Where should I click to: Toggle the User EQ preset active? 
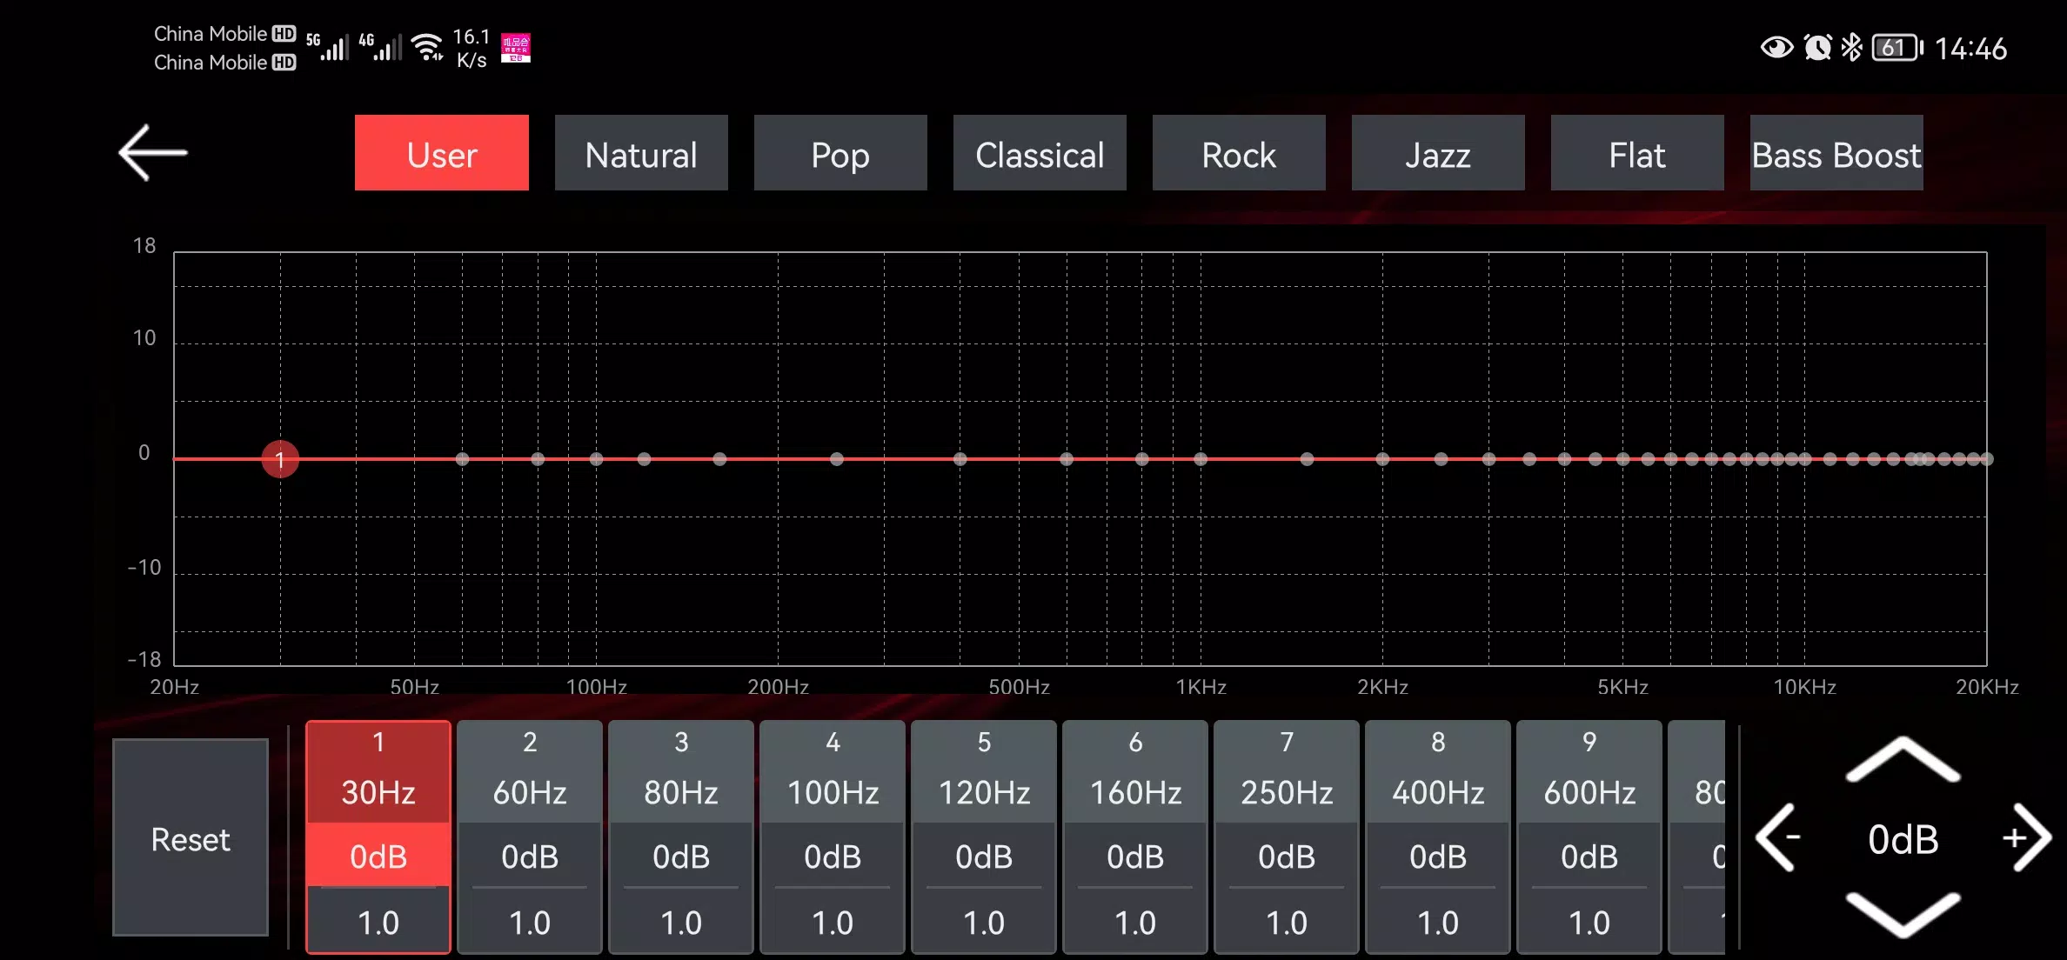pos(442,154)
